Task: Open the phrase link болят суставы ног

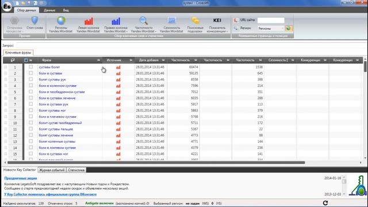Action: (52, 110)
